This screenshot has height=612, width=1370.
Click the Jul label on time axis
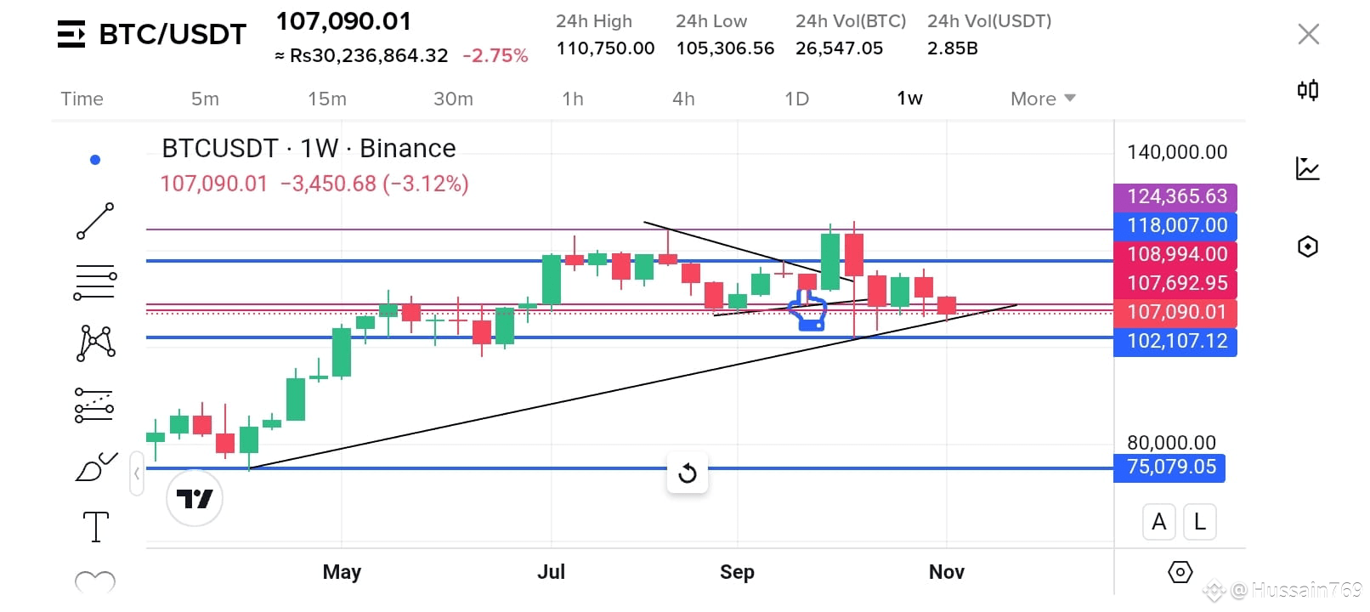(551, 572)
